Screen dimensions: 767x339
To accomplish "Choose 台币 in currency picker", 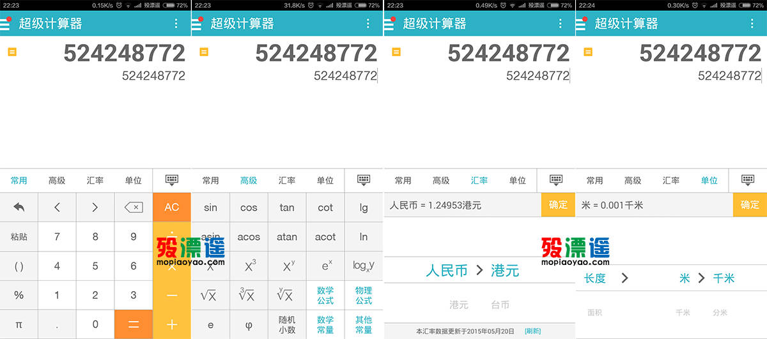I will 500,305.
